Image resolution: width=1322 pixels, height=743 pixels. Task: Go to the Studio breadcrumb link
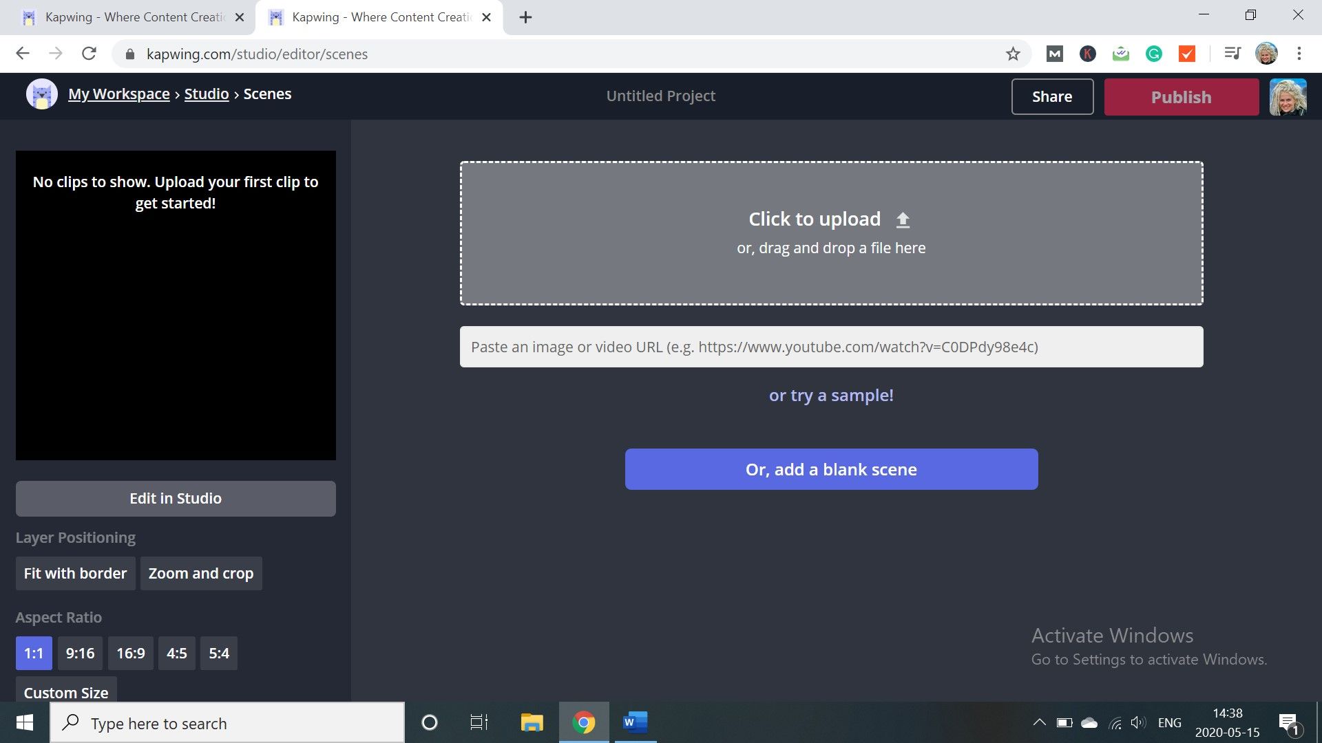tap(206, 94)
